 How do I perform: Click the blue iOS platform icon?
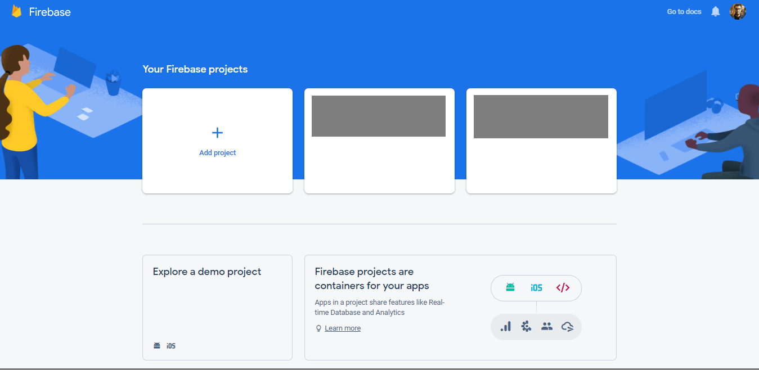coord(536,288)
